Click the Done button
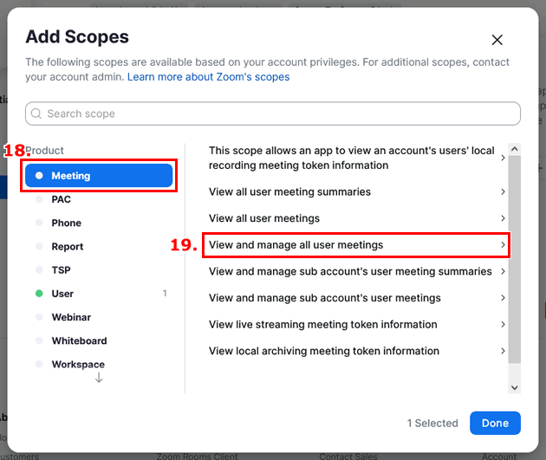 coord(495,423)
